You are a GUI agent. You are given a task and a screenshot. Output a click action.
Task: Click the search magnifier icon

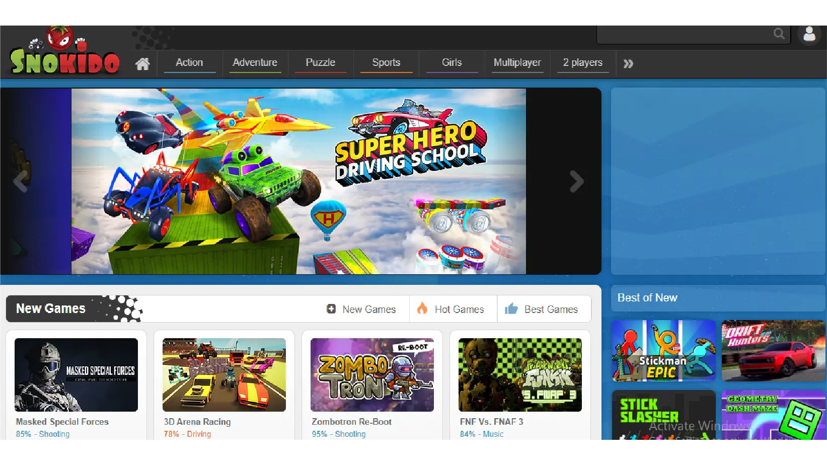tap(779, 34)
